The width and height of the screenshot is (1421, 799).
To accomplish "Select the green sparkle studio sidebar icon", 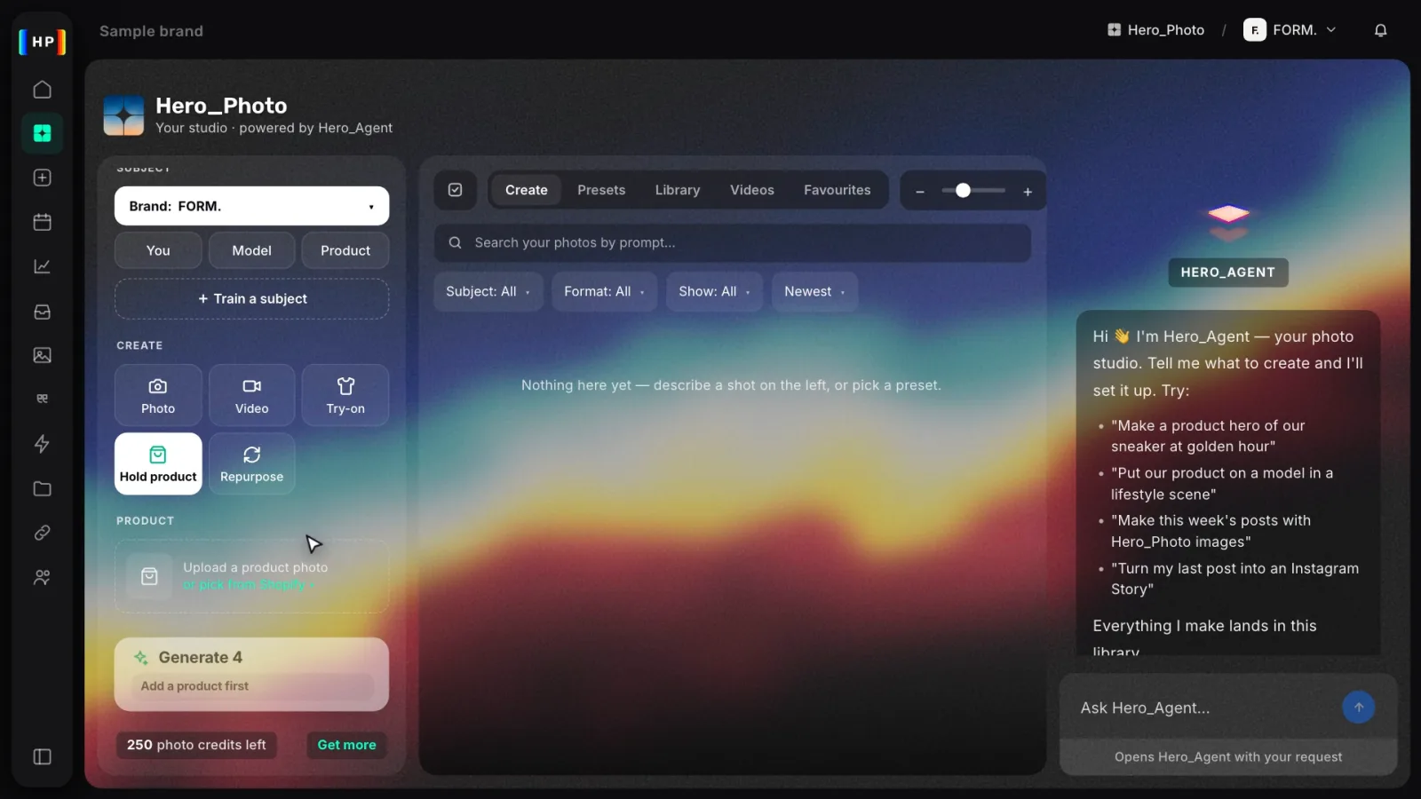I will pos(42,133).
